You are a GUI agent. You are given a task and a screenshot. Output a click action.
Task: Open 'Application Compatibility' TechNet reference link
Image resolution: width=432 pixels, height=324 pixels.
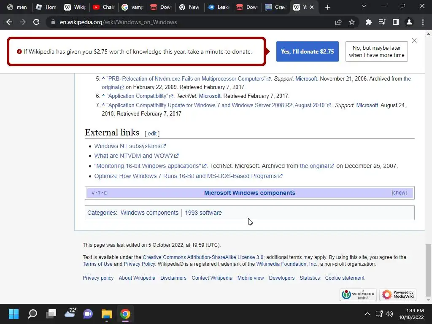click(x=140, y=96)
